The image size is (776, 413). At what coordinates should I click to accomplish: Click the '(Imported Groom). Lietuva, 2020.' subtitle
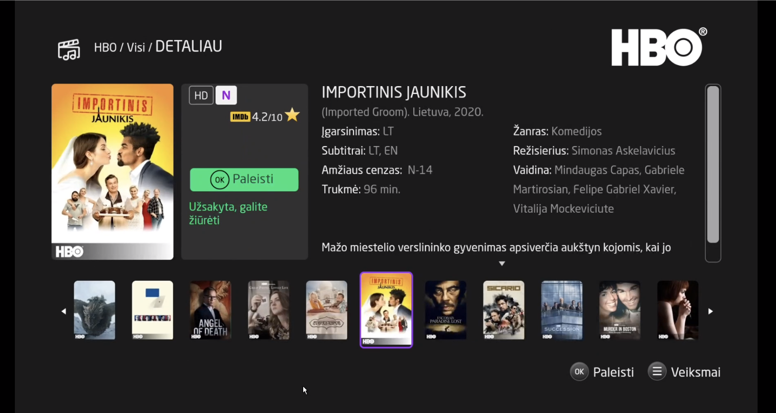click(x=403, y=112)
